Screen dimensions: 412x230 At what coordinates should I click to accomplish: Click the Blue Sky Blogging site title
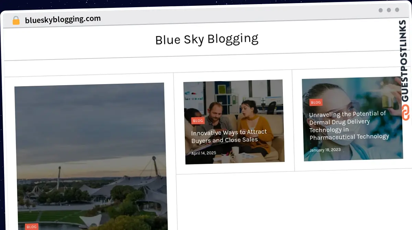207,39
